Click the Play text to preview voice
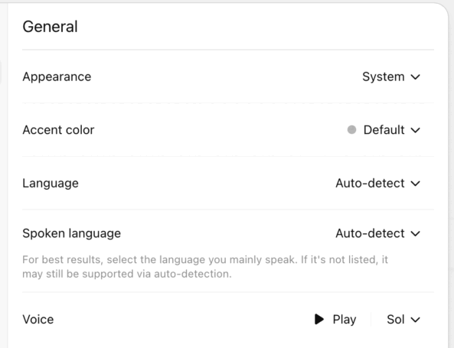Screen dimensions: 454x348 pyautogui.click(x=345, y=320)
